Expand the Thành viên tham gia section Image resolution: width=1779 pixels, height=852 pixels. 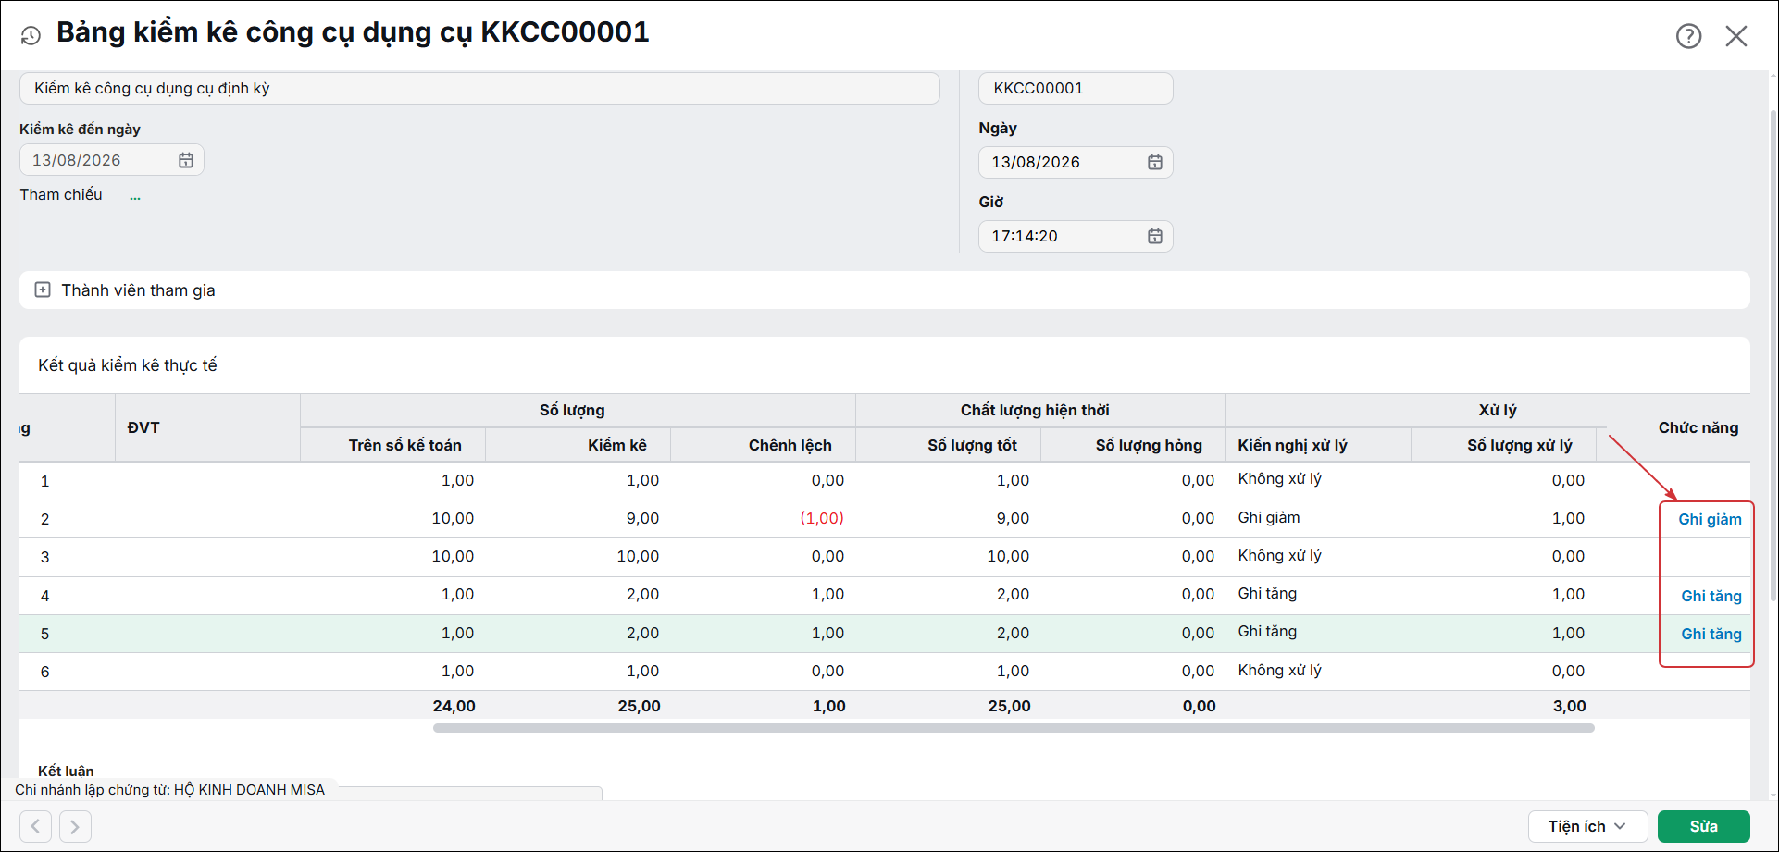pyautogui.click(x=43, y=290)
